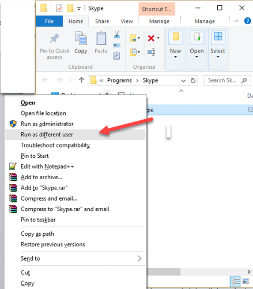Select Run as different user
Screen dimensions: 253x289
coord(75,135)
